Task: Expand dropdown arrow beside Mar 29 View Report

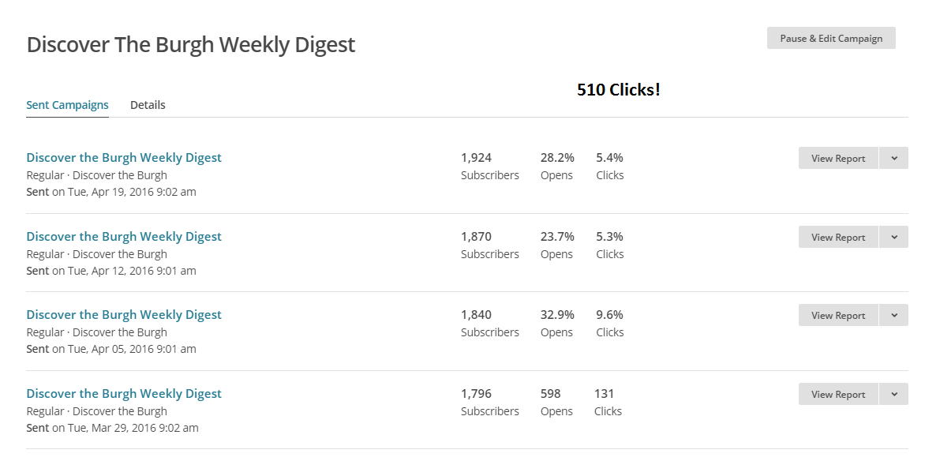Action: click(894, 395)
